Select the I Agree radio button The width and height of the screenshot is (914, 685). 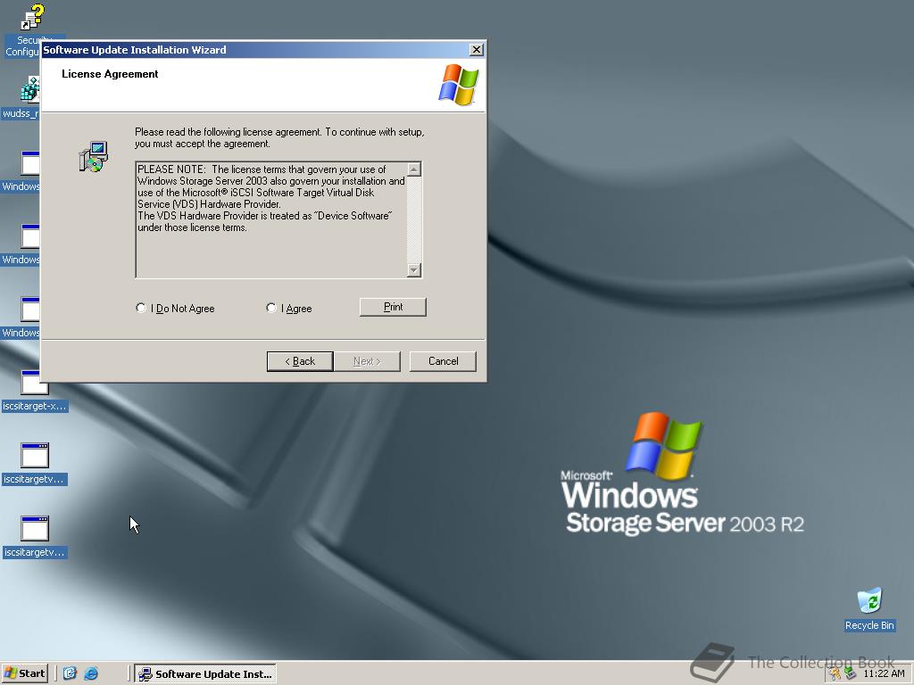pos(271,308)
